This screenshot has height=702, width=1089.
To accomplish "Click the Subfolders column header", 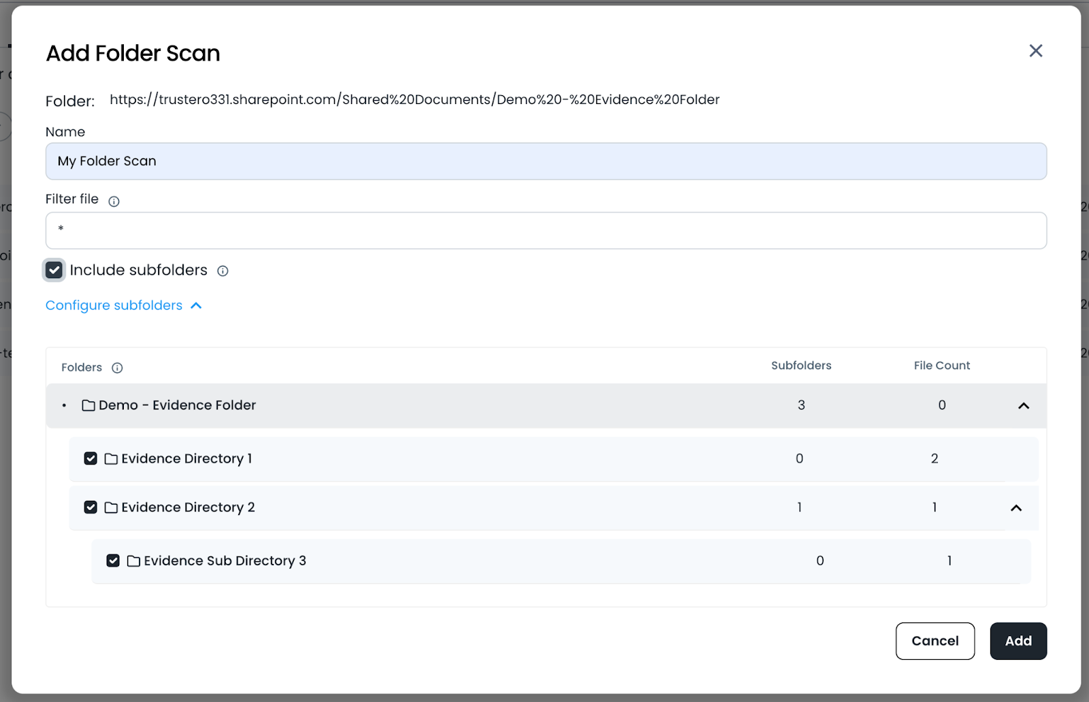I will (801, 366).
